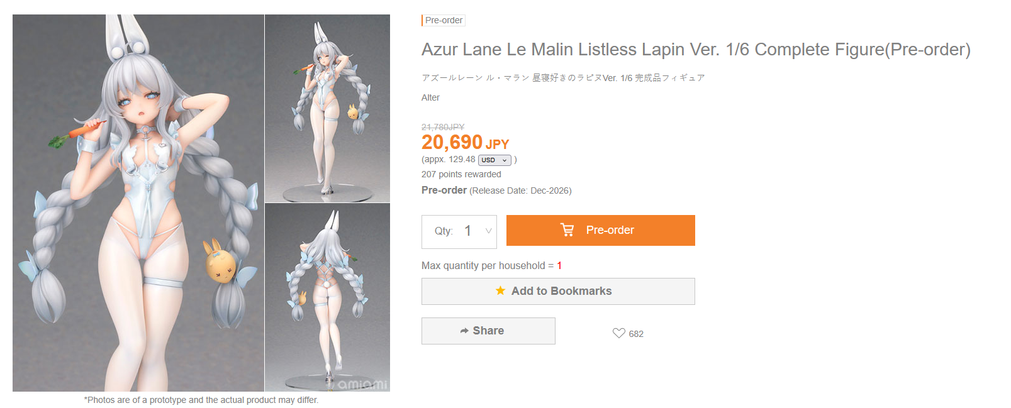Viewport: 1011px width, 408px height.
Task: Click the 682 likes count
Action: tap(636, 334)
